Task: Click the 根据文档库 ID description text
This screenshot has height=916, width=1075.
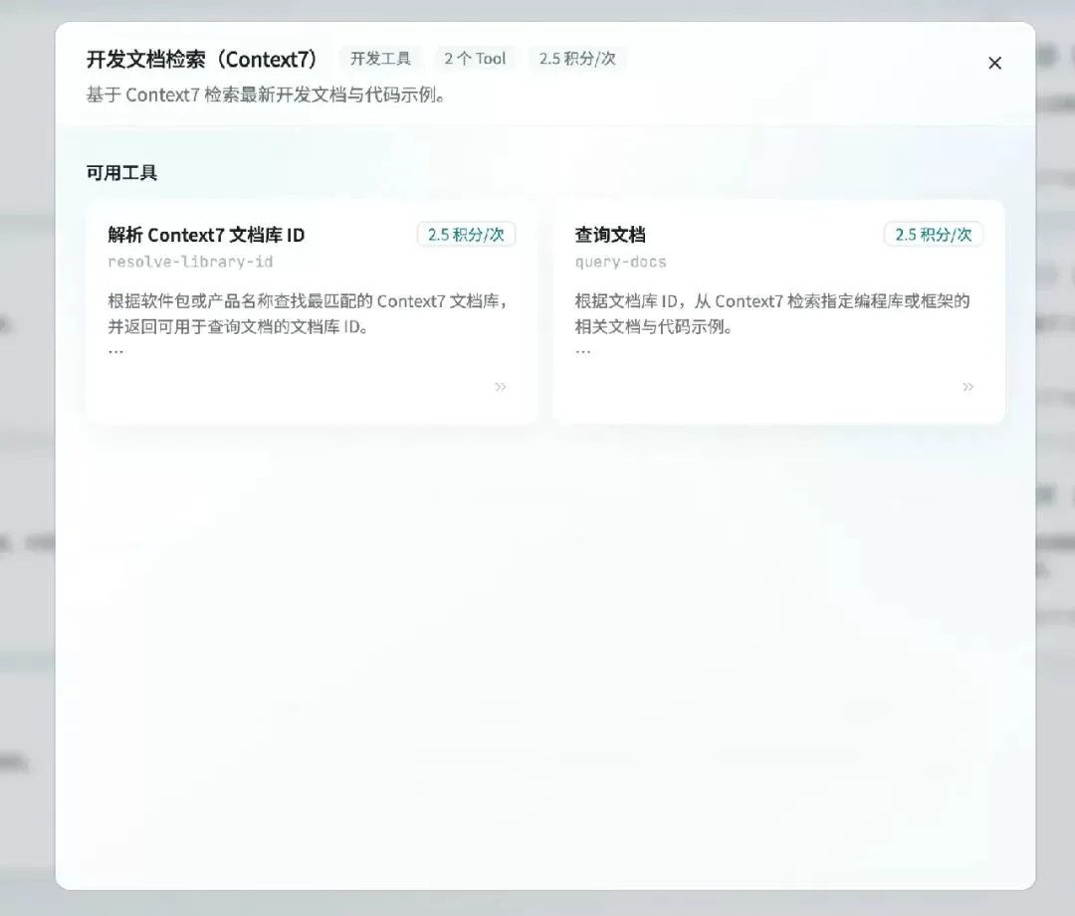Action: point(772,313)
